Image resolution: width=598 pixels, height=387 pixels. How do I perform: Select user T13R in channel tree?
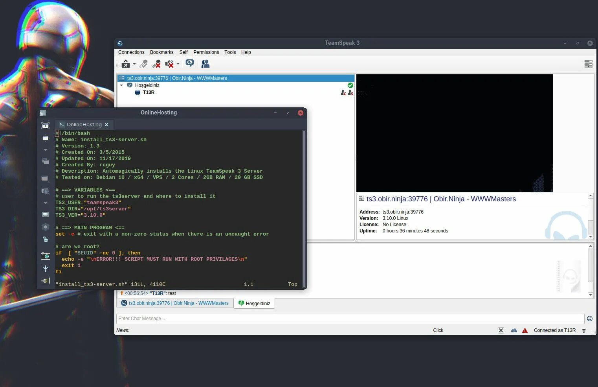pos(149,92)
